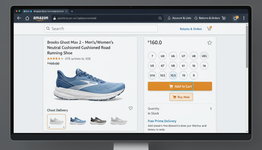Select size 7
262x150 pixels.
152,56
